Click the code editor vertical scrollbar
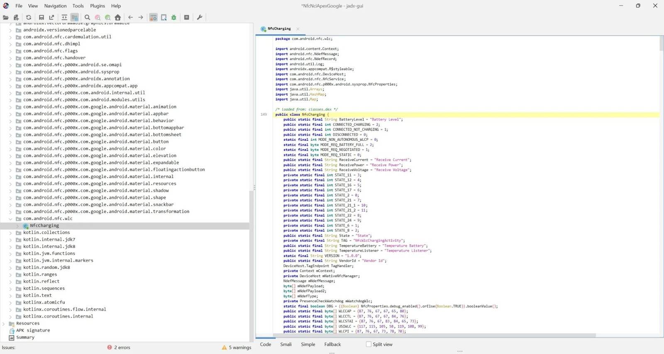 coord(662,43)
